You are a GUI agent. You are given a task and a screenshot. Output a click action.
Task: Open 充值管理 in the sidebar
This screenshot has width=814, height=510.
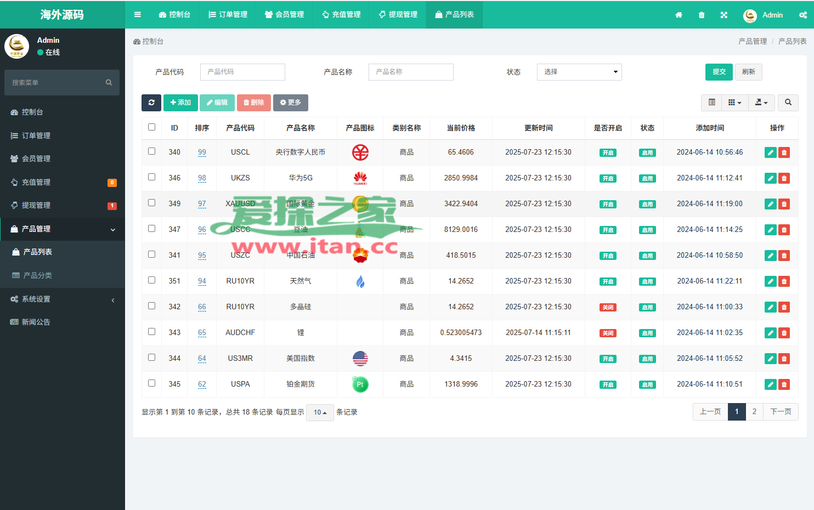tap(63, 182)
